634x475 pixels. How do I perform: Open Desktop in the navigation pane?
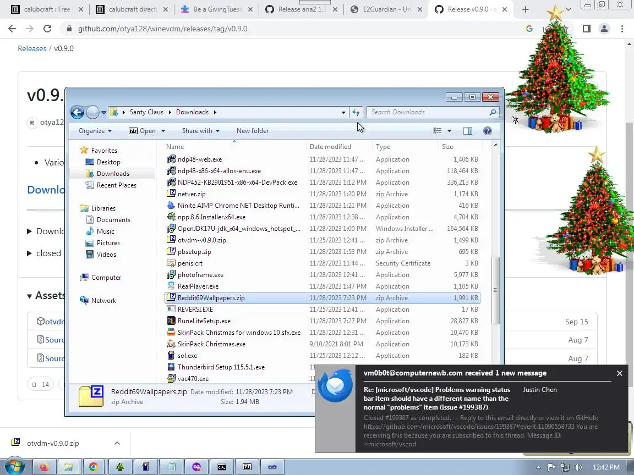pos(108,162)
